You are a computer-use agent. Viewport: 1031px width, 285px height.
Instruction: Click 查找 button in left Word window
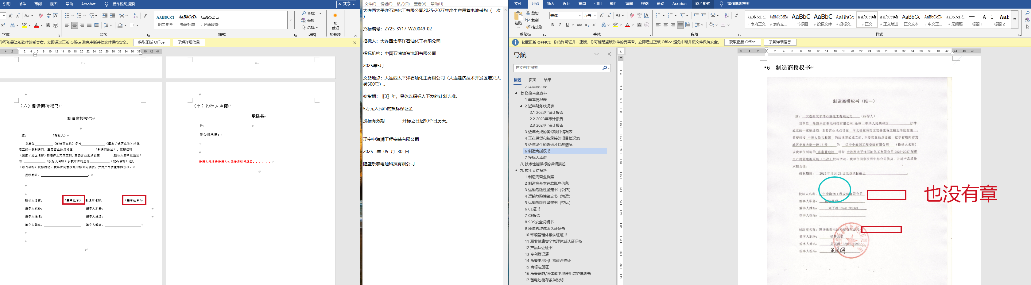click(x=308, y=13)
